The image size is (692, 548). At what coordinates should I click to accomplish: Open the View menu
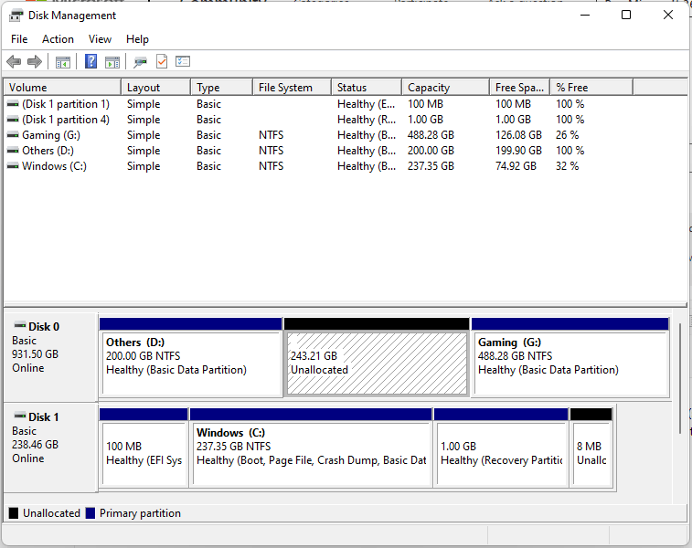pyautogui.click(x=100, y=39)
